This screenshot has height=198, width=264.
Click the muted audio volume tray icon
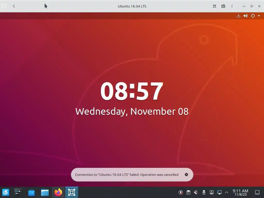(x=196, y=192)
